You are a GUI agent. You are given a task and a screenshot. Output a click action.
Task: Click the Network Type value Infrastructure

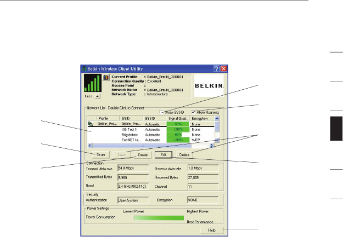coord(158,94)
